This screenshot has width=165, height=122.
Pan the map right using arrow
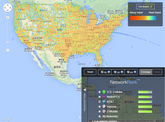10,8
